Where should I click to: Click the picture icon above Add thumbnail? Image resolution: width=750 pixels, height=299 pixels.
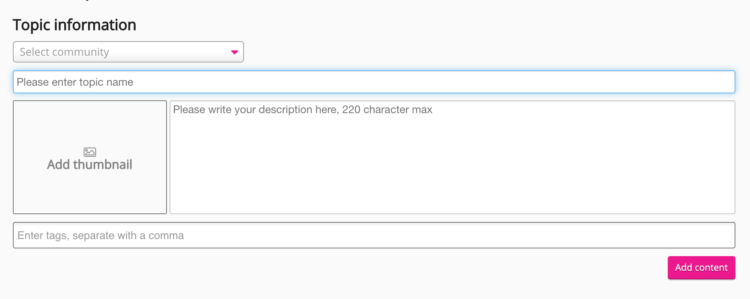coord(90,152)
